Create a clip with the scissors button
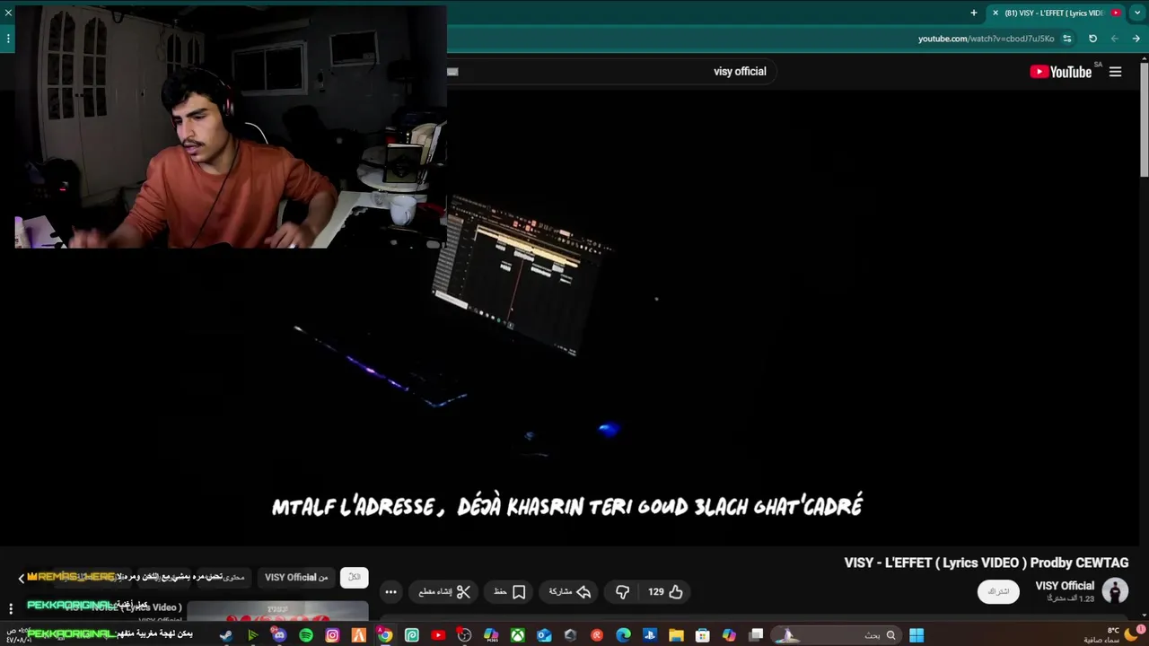The width and height of the screenshot is (1149, 646). pos(444,592)
